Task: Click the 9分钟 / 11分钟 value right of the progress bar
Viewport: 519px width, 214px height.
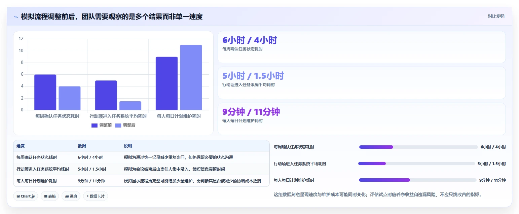Action: coord(492,180)
